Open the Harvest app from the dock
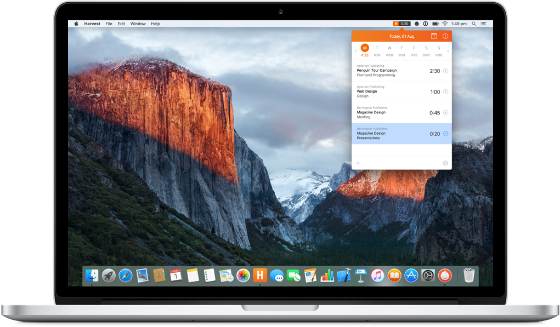Viewport: 560px width, 327px height. (x=260, y=276)
